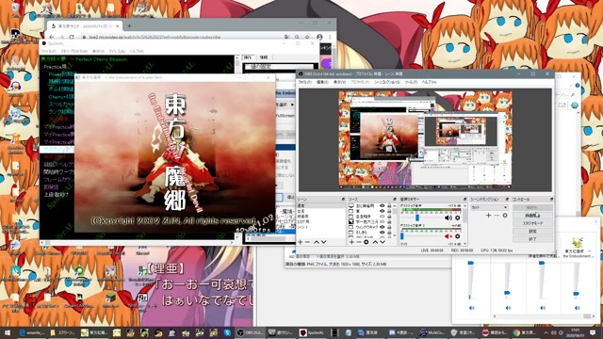The height and width of the screenshot is (339, 603).
Task: Toggle visibility eye of sixth OBS source
Action: point(382,233)
